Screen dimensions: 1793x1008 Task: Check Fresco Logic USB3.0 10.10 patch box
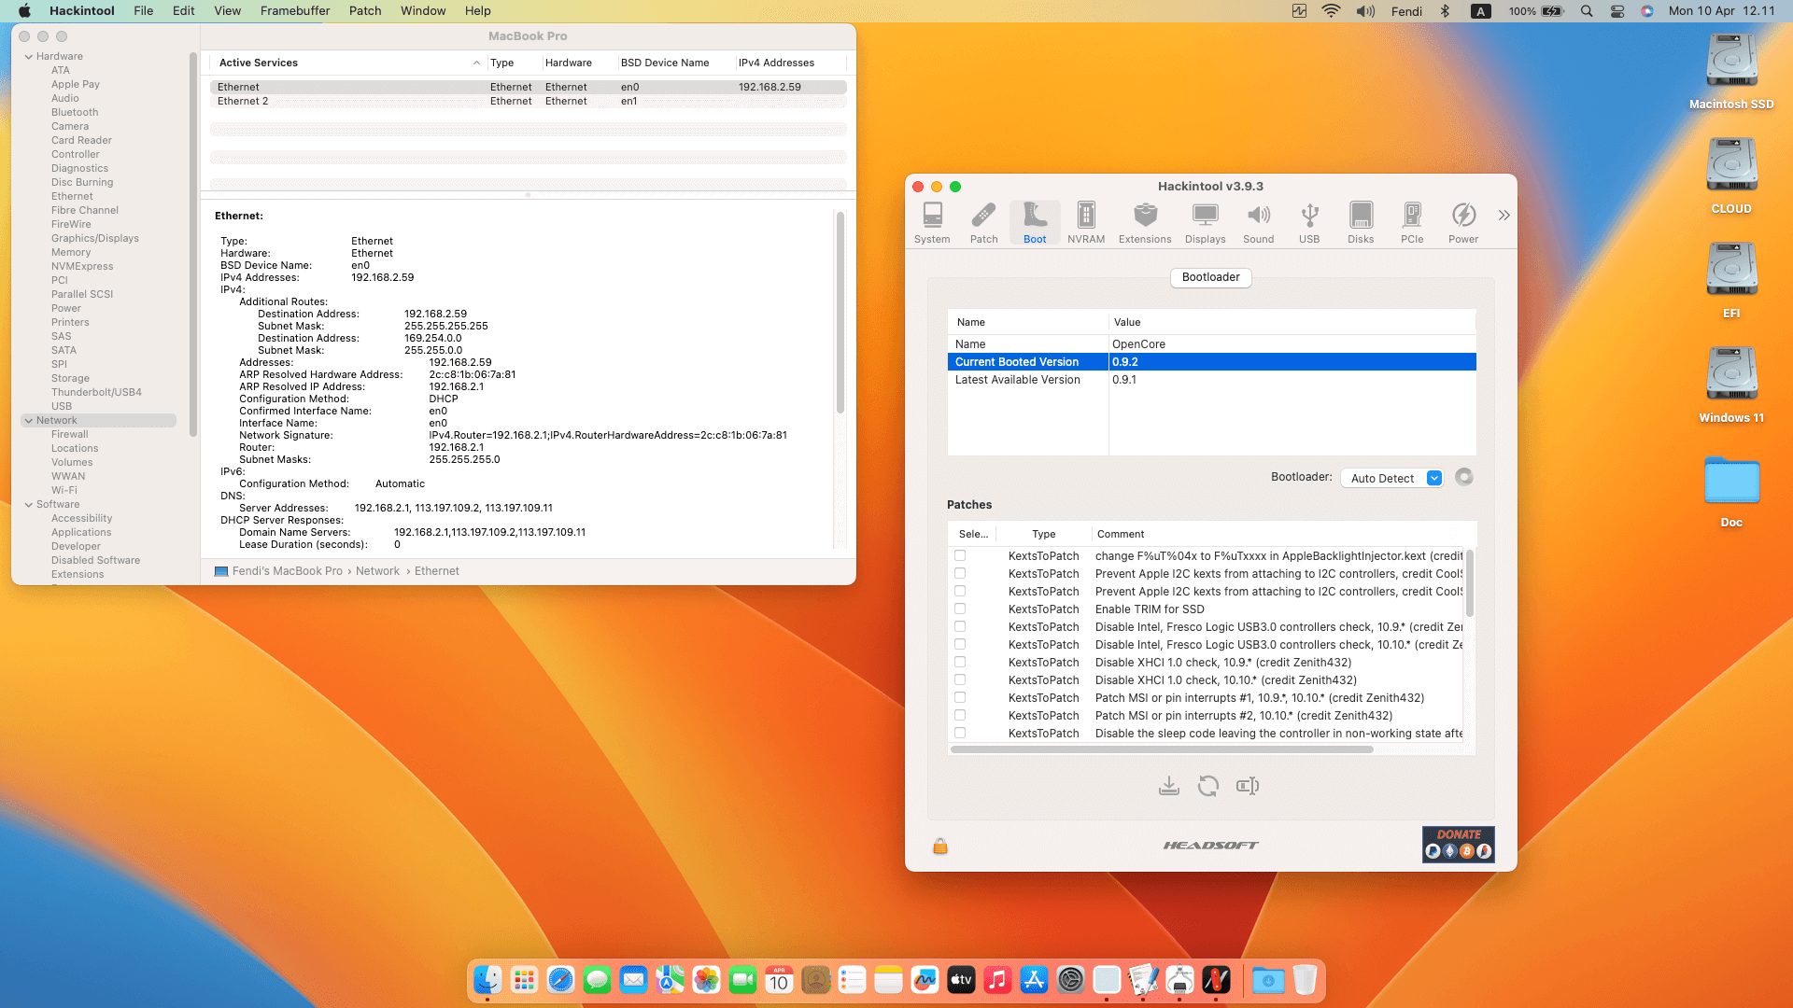coord(960,644)
